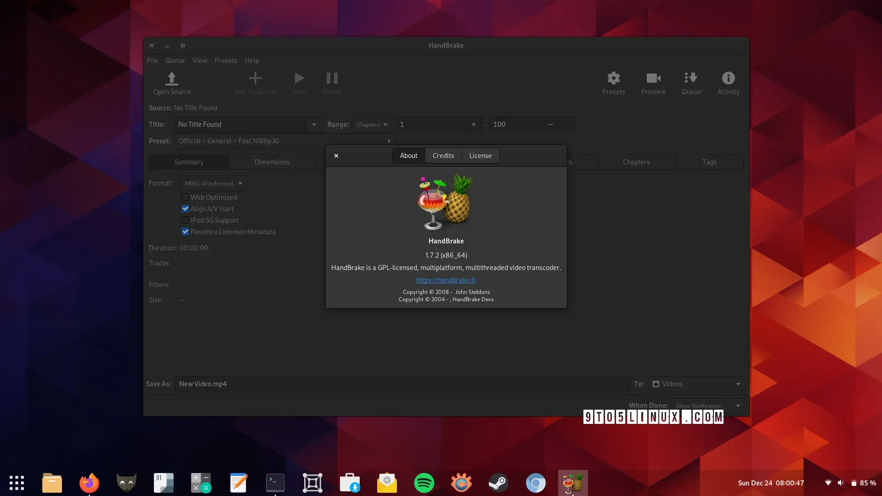Open the To Videos folder dropdown

click(x=697, y=384)
